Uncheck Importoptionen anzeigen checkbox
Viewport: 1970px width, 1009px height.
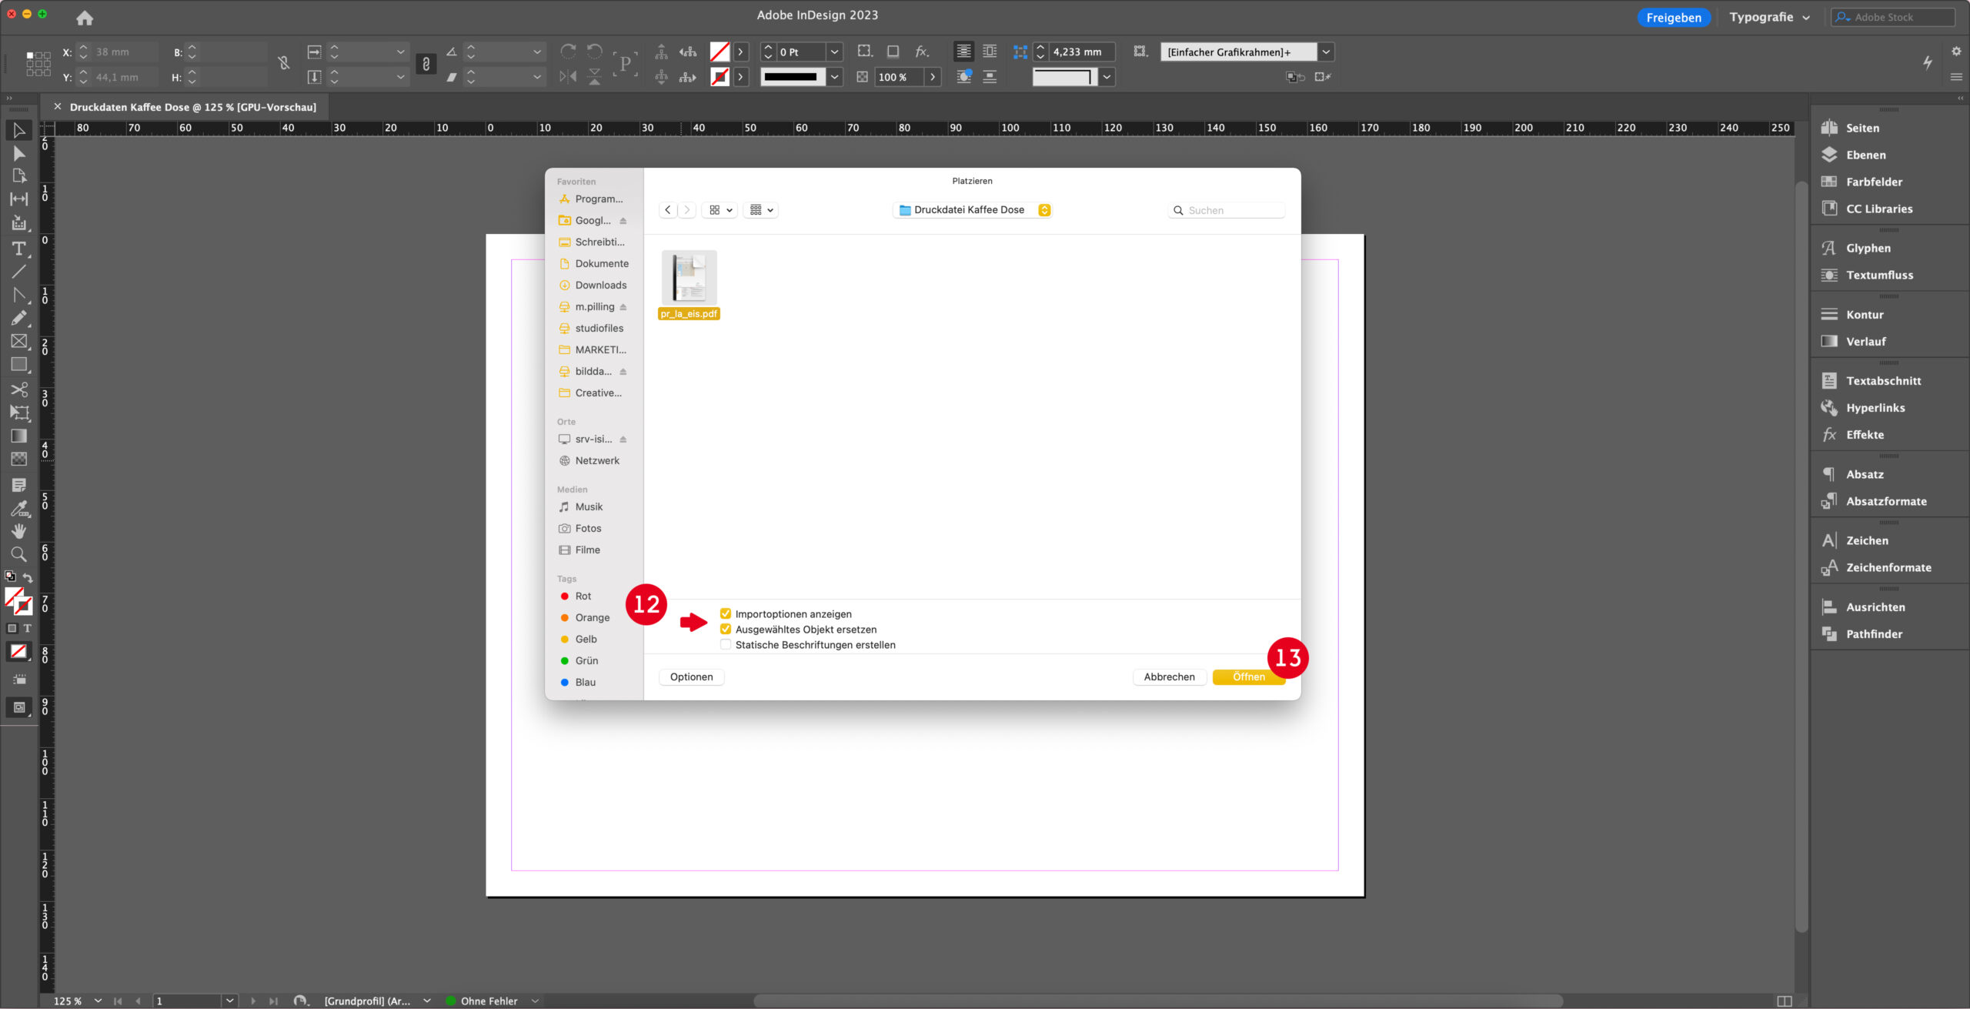726,613
